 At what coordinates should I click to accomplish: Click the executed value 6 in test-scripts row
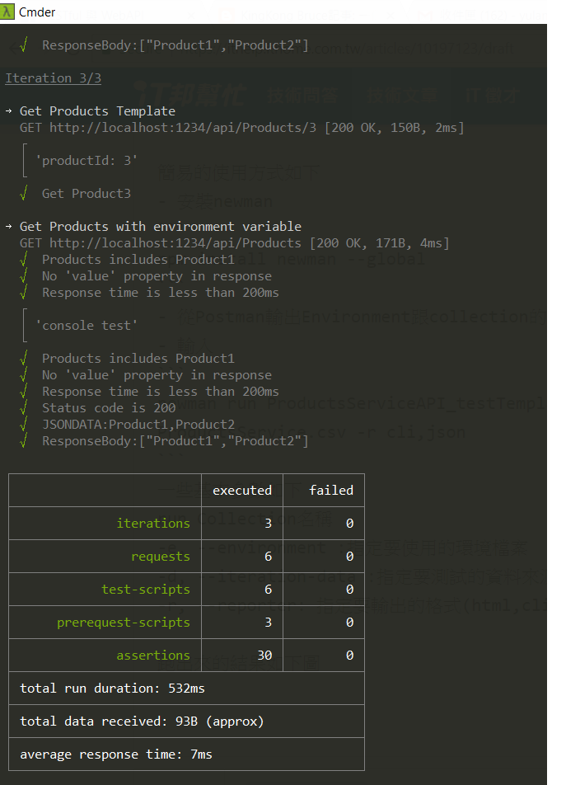(268, 590)
